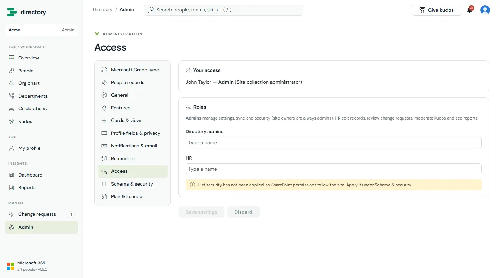Click the 24 people version text
The height and width of the screenshot is (278, 500).
tap(32, 269)
